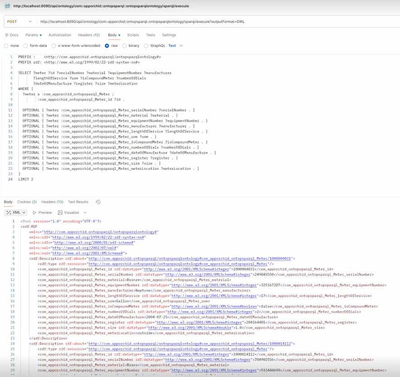The image size is (400, 377).
Task: Click the WHERE line in query editor
Action: (x=25, y=89)
